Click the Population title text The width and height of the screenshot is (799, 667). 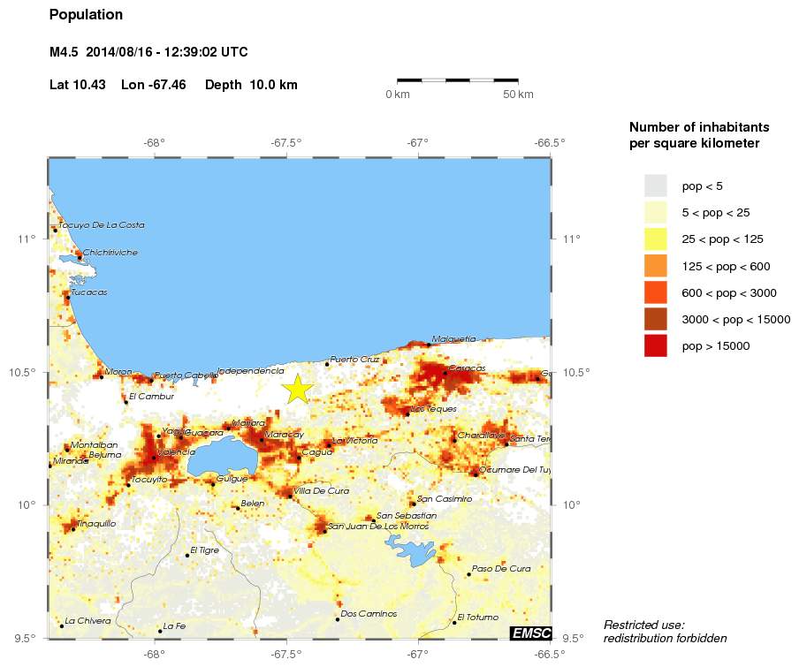tap(86, 14)
